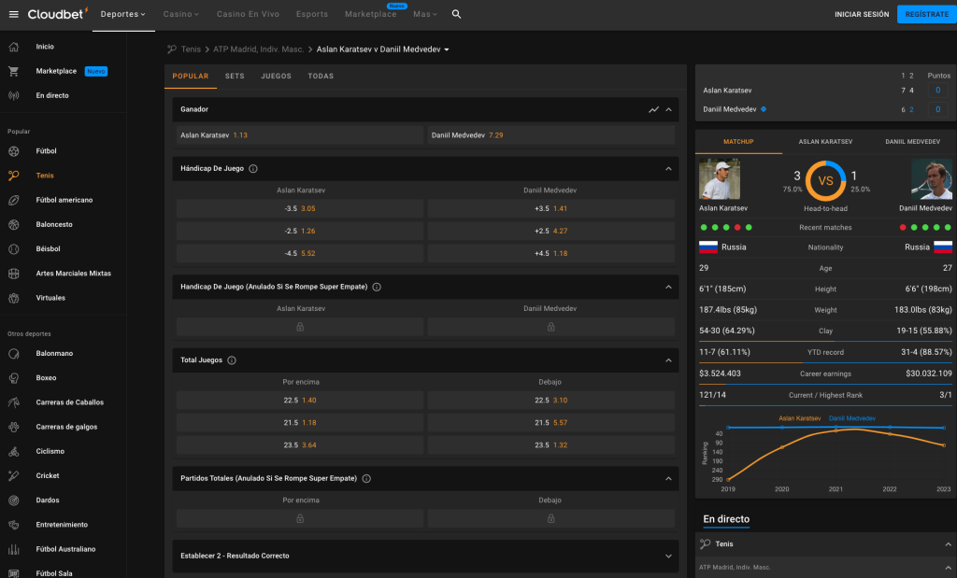Screen dimensions: 957x578
Task: Click the Inicio home icon
Action: pyautogui.click(x=13, y=47)
